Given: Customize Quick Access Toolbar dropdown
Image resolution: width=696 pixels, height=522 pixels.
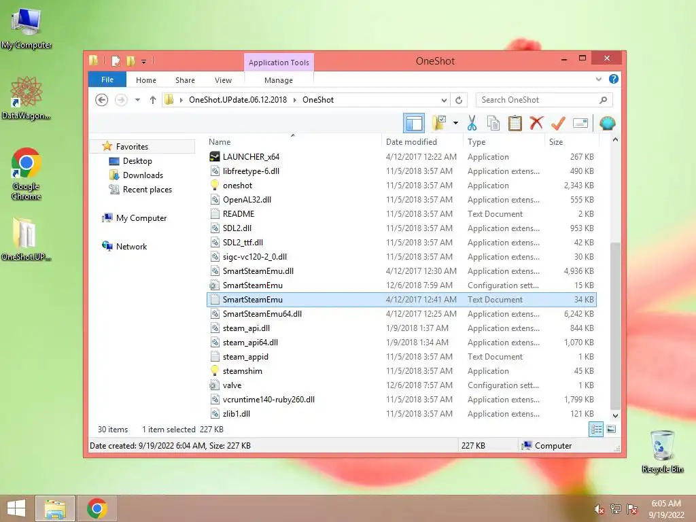Looking at the screenshot, I should 144,61.
